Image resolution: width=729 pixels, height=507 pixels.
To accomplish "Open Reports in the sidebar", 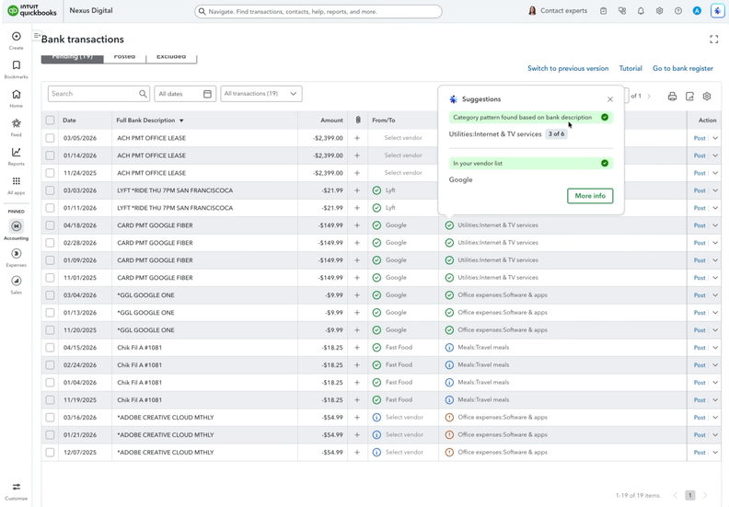I will (x=17, y=156).
